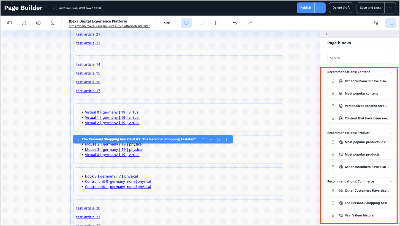Viewport: 400px width, 226px height.
Task: Click the redo arrow icon
Action: click(250, 23)
